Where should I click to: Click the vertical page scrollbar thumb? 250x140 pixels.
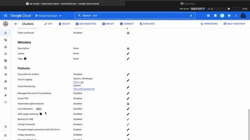point(249,124)
